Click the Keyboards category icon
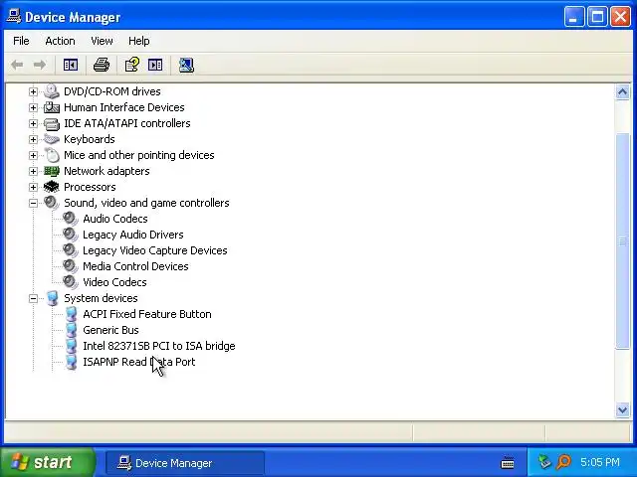This screenshot has width=637, height=477. pyautogui.click(x=52, y=139)
